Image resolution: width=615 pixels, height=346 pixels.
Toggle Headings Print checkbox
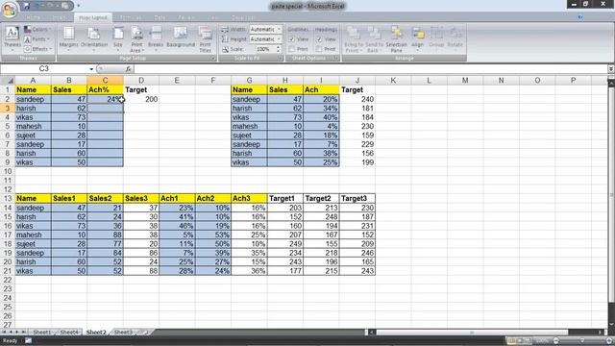click(x=319, y=49)
